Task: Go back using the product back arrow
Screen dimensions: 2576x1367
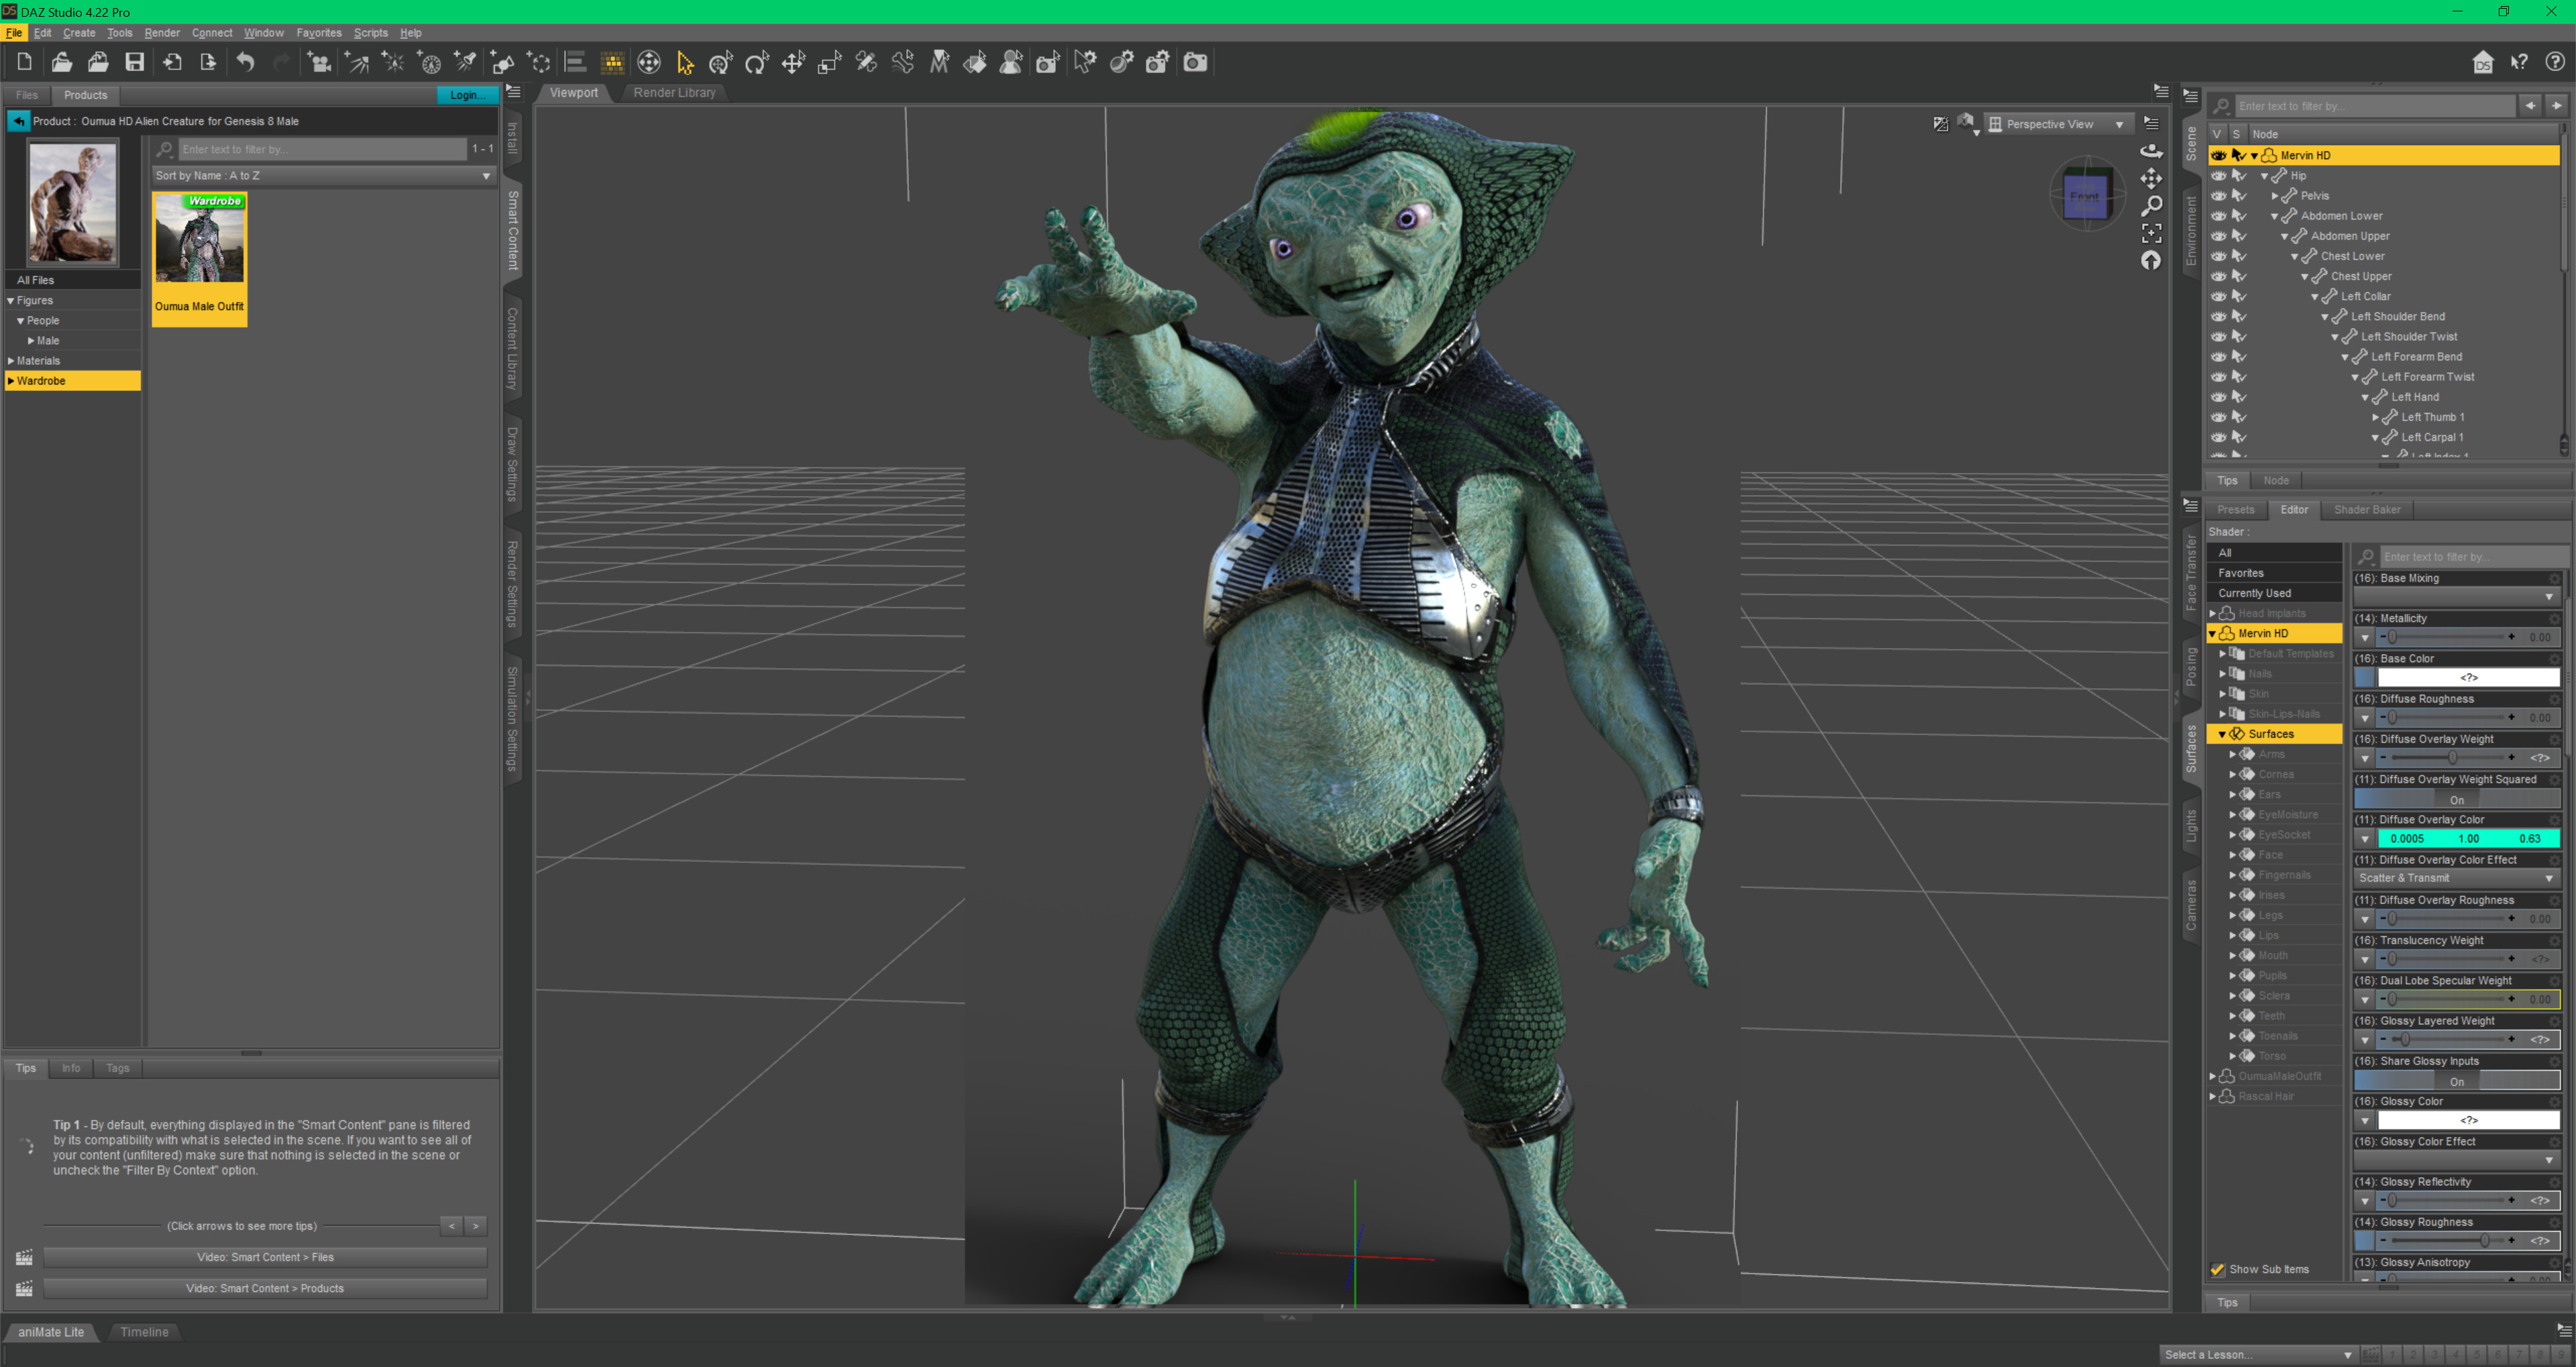Action: [18, 121]
